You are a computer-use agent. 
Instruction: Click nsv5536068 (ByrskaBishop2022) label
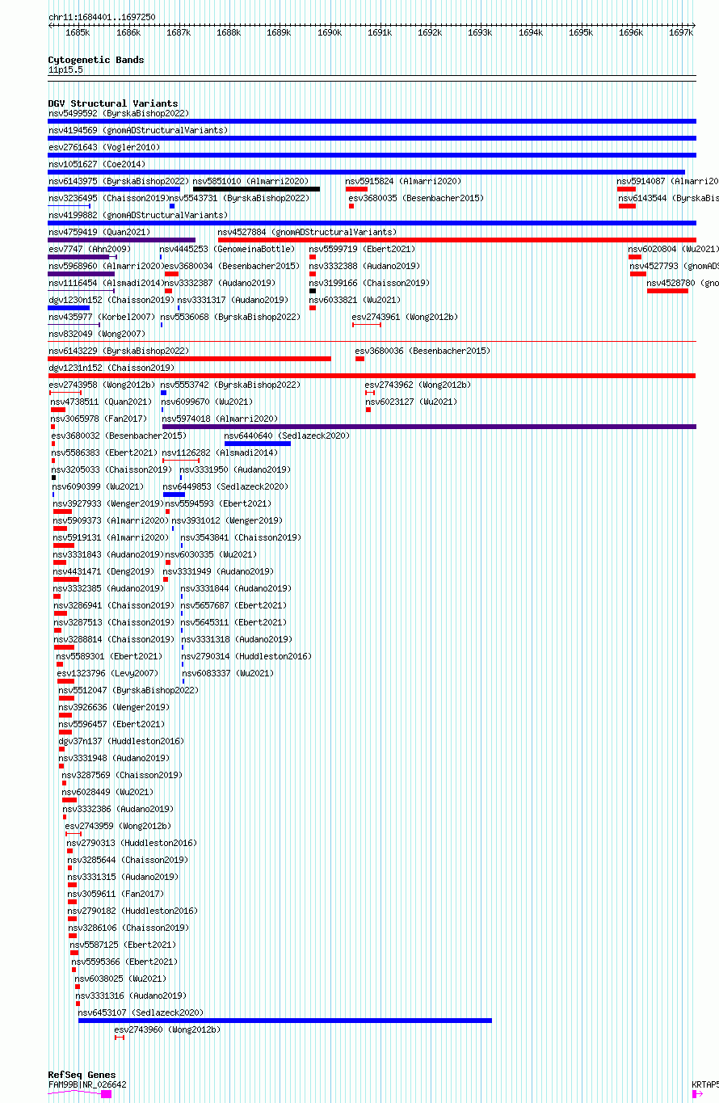[230, 318]
